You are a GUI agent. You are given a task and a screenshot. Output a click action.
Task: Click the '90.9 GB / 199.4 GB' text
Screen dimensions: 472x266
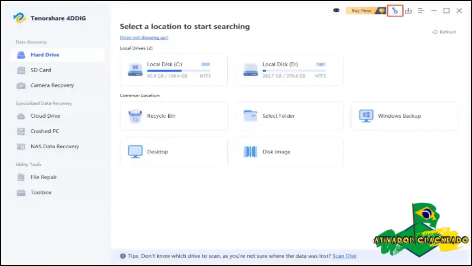point(167,76)
